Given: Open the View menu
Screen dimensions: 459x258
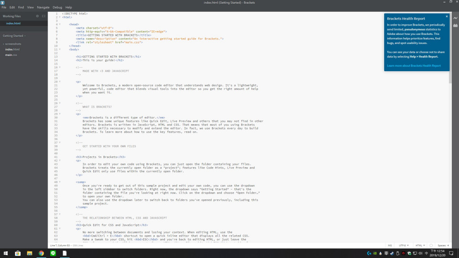Looking at the screenshot, I should coord(30,7).
